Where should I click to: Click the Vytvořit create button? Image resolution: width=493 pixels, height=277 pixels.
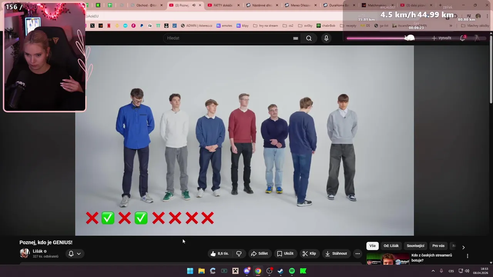(441, 38)
